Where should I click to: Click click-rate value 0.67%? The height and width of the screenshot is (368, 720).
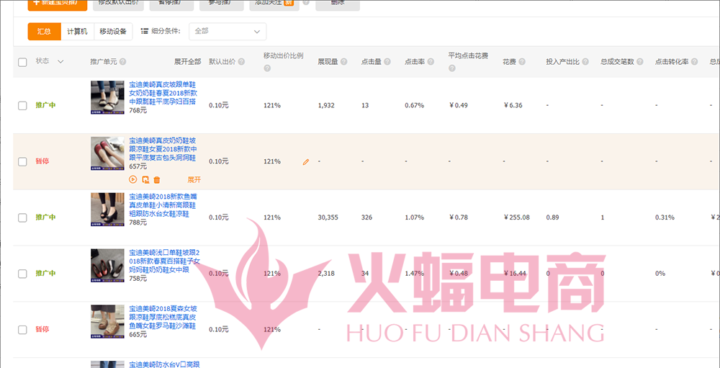(x=414, y=106)
